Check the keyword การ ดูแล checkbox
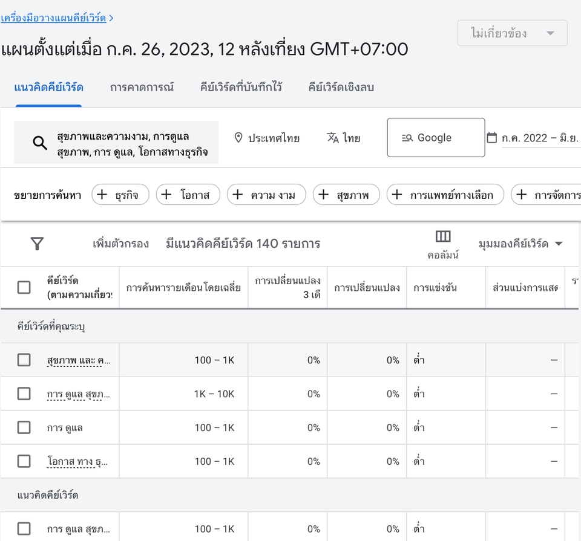Viewport: 581px width, 541px height. [24, 427]
